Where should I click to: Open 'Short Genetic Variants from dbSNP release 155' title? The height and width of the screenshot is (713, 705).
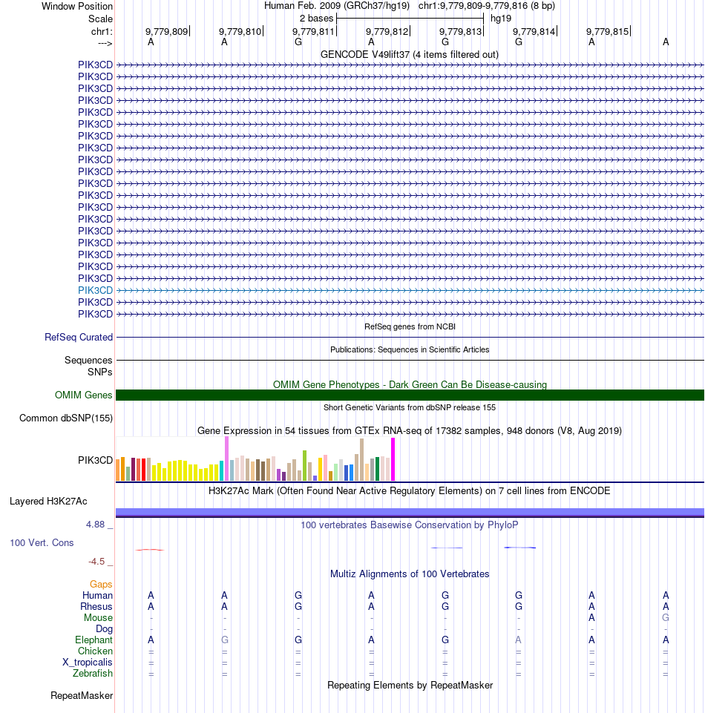(x=410, y=407)
